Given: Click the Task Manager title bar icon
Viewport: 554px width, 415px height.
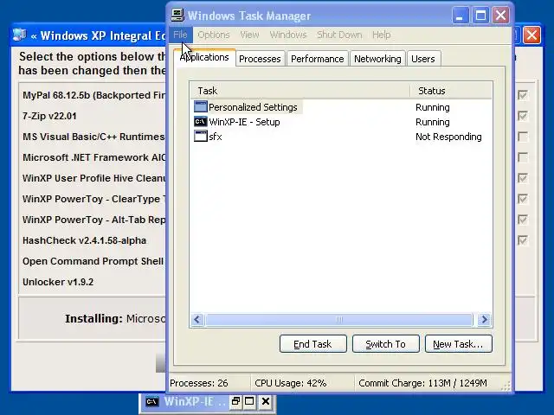Looking at the screenshot, I should pos(177,15).
